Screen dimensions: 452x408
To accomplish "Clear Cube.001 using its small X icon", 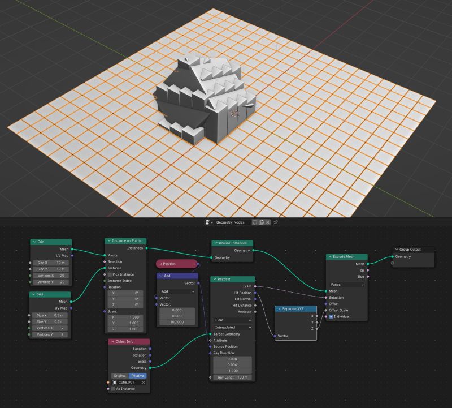I will [143, 383].
